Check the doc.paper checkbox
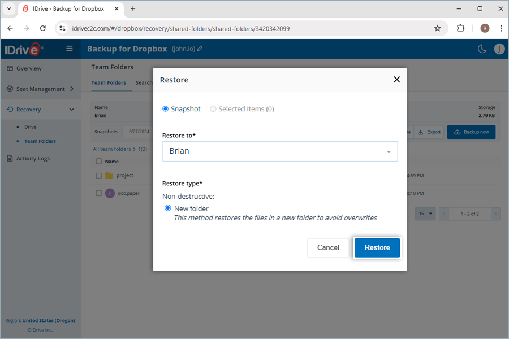 pos(100,193)
